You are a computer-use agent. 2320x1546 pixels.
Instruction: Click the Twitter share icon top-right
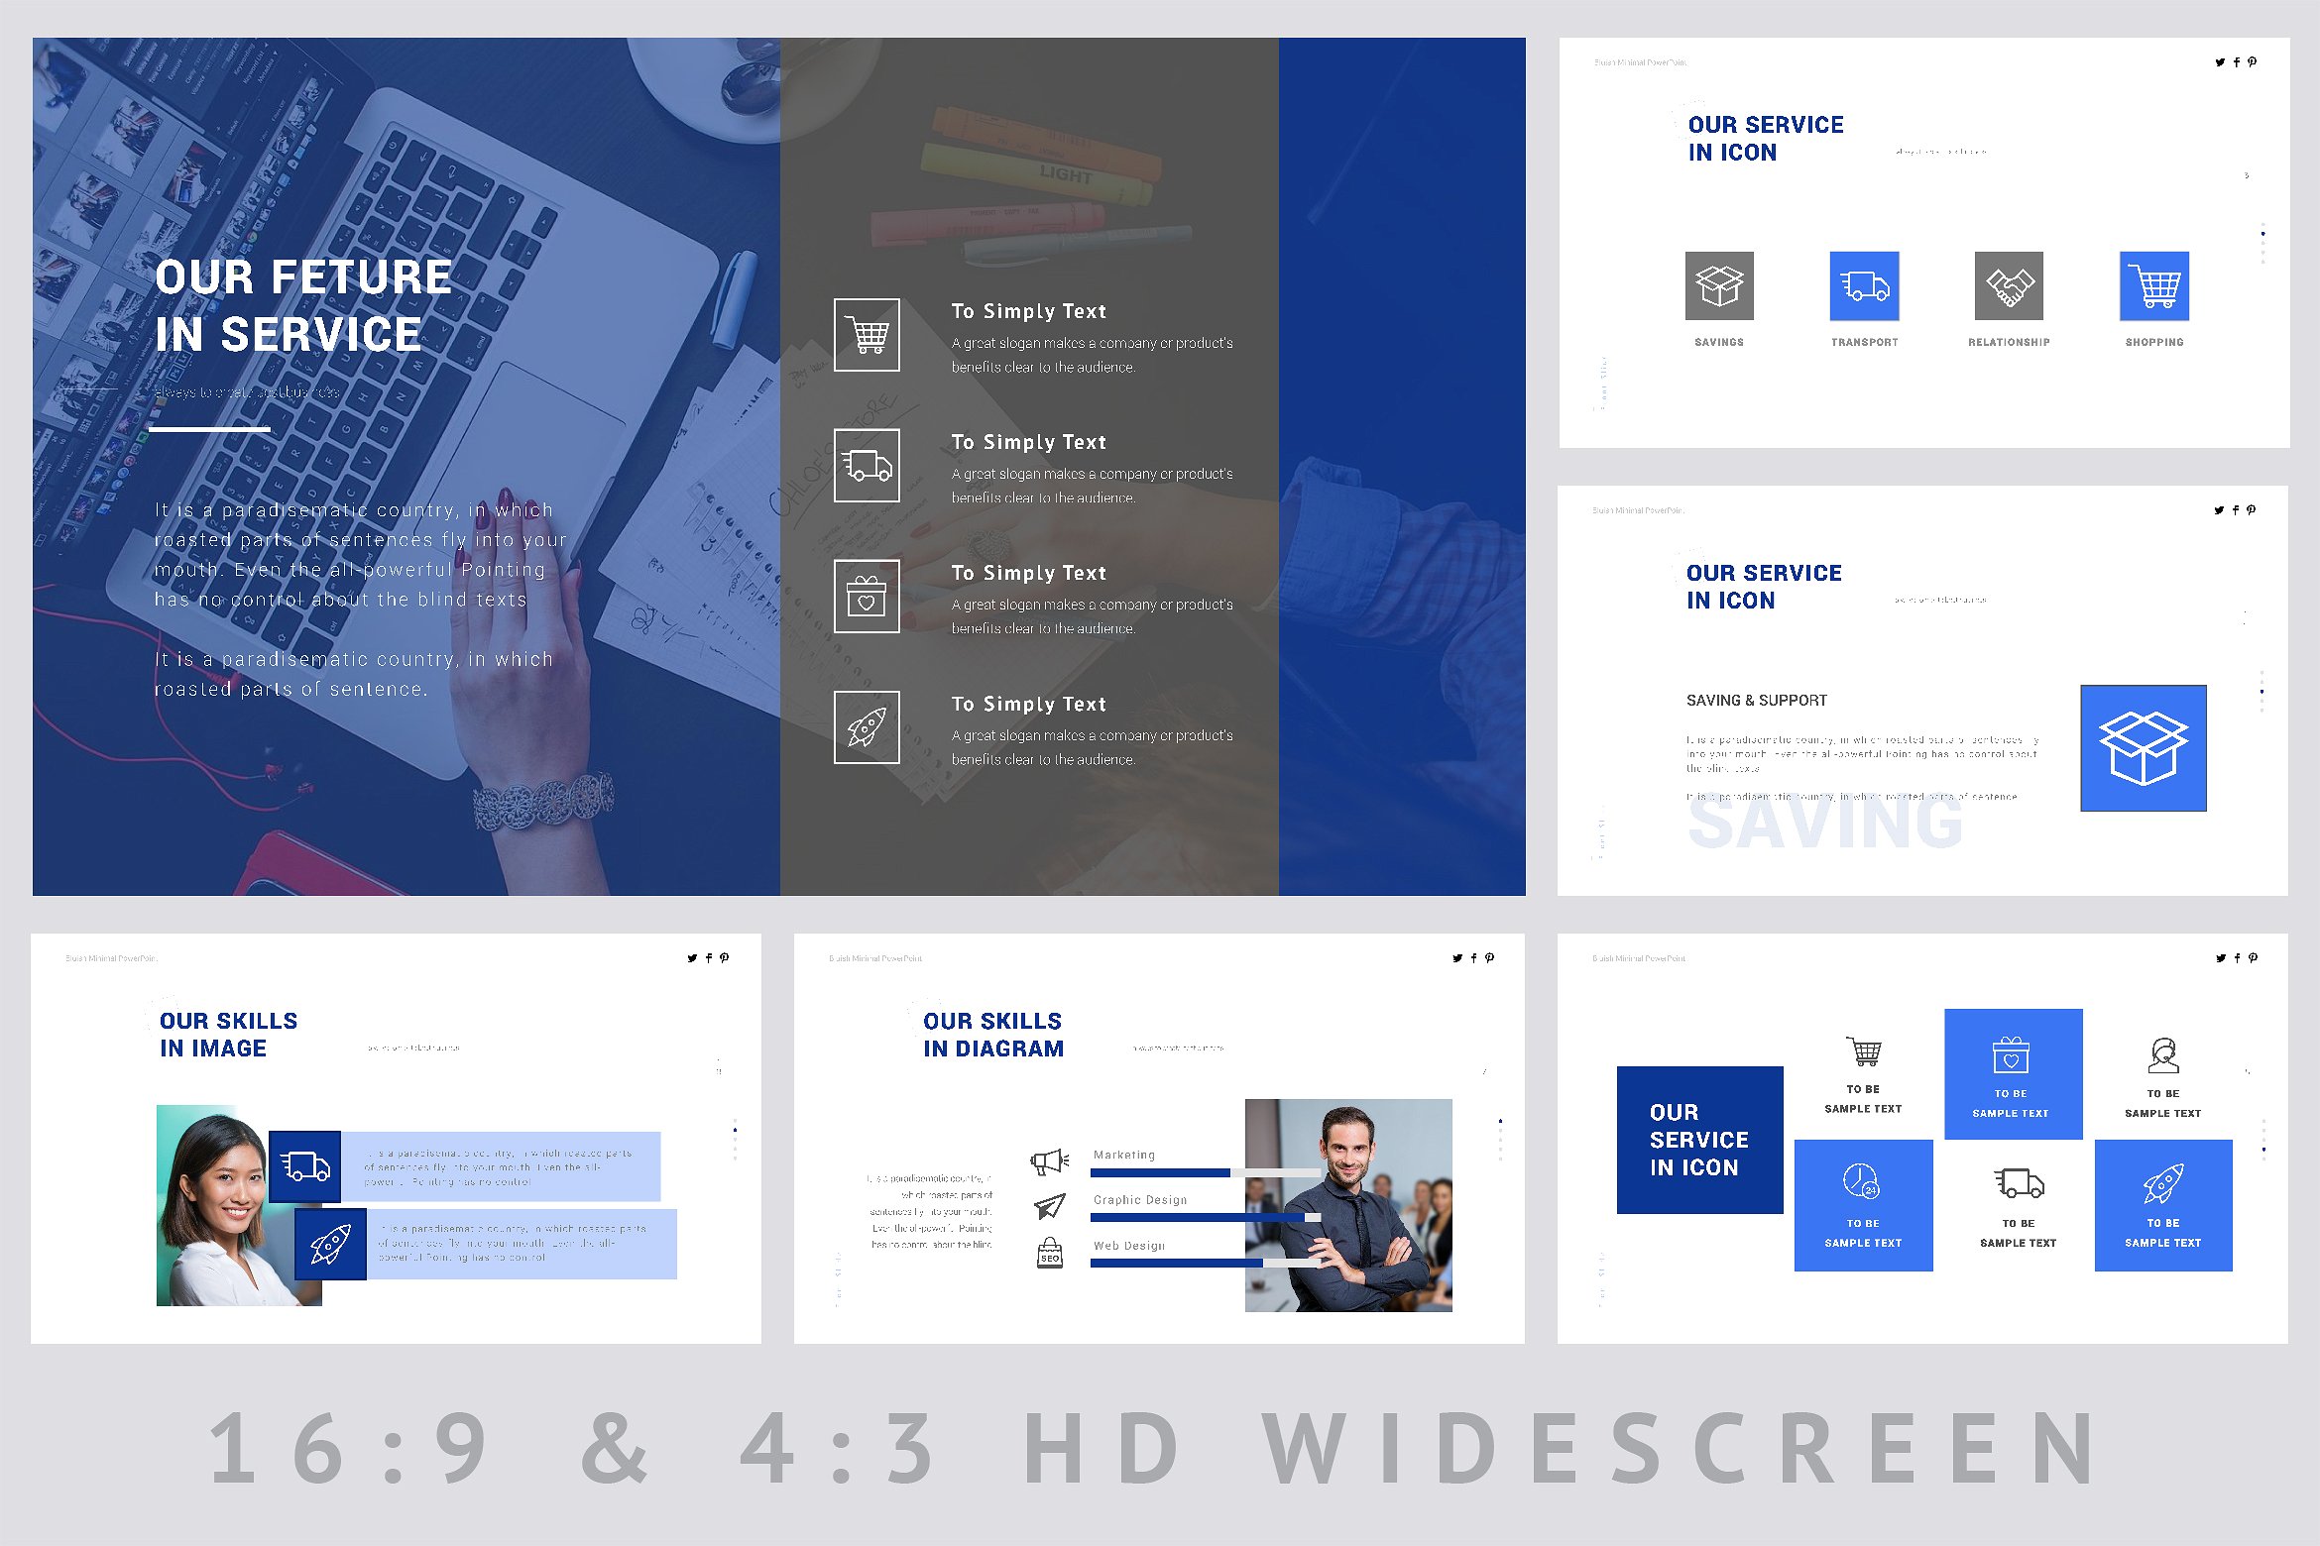click(2220, 60)
